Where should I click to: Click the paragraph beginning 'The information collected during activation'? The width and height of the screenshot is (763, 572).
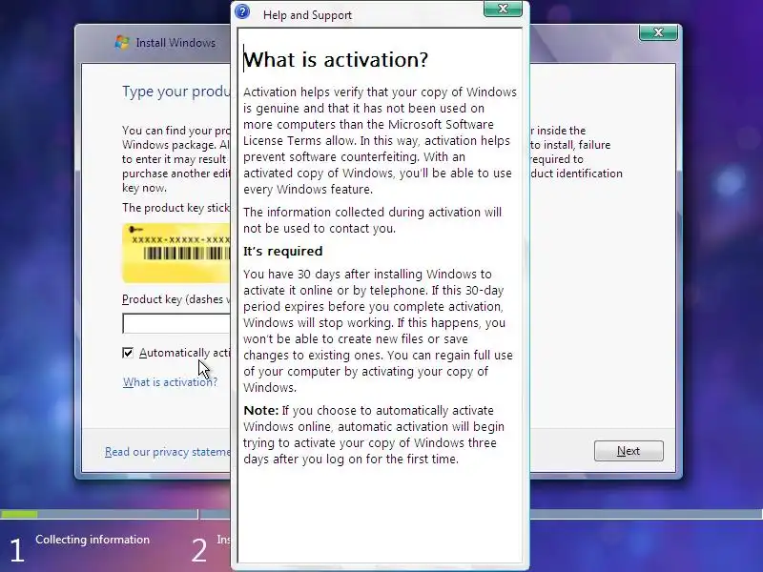click(x=372, y=220)
